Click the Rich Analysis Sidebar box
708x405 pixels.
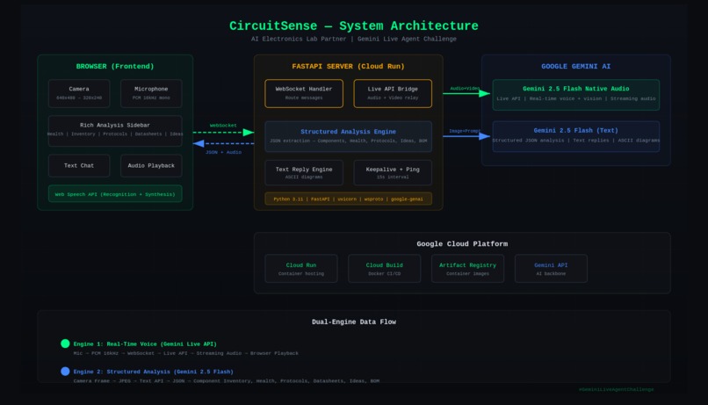click(115, 131)
